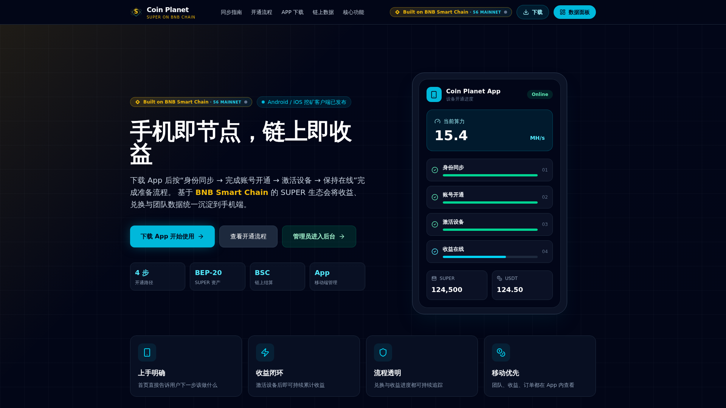Click the 4 步 开通路径 stat card
The width and height of the screenshot is (726, 408).
(158, 277)
